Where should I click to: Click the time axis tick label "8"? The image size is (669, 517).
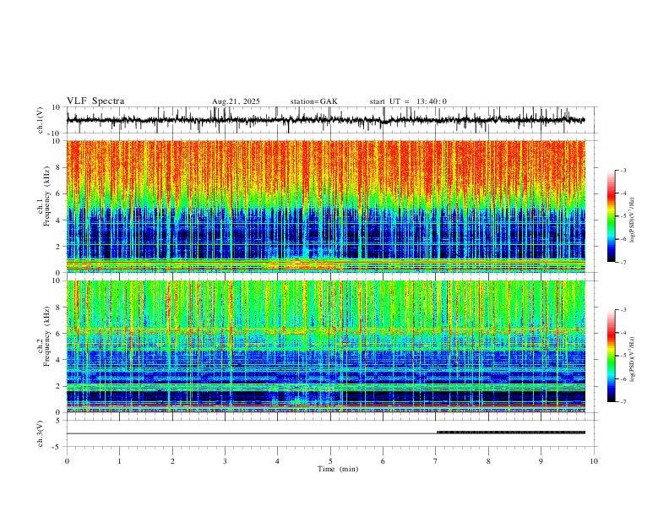pos(488,461)
